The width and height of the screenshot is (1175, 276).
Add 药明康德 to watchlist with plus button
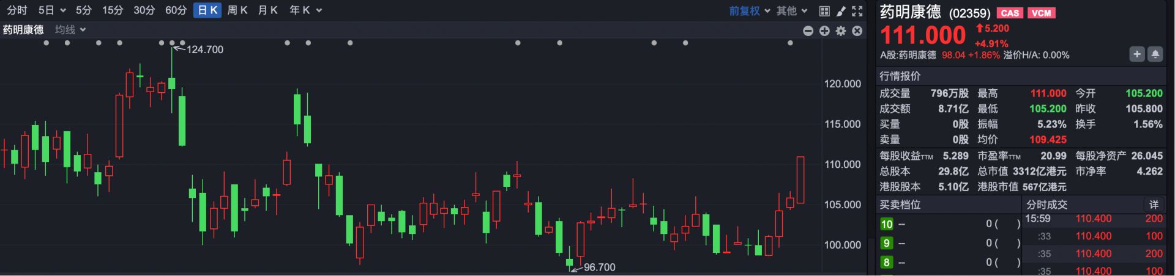pos(1136,54)
